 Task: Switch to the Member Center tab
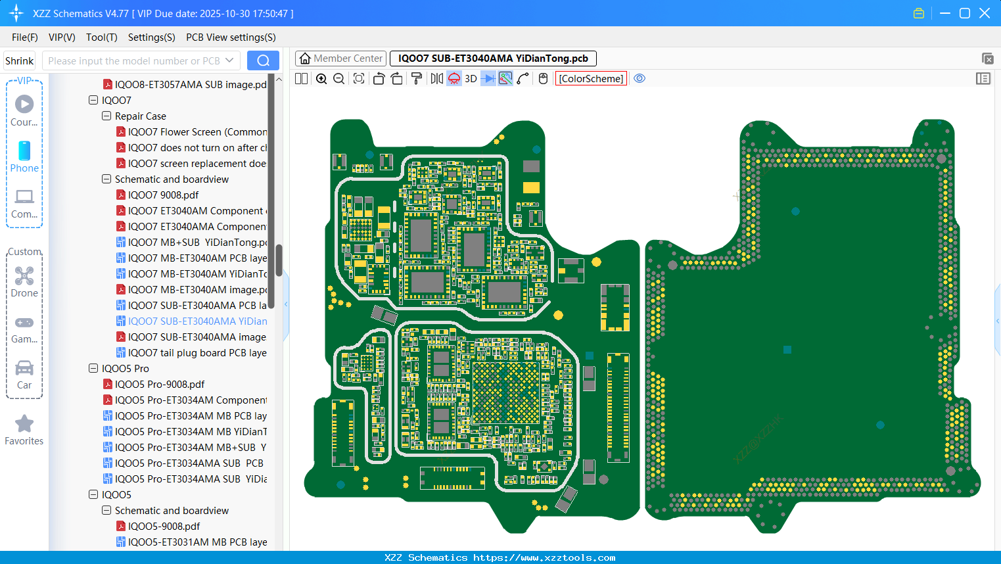click(341, 59)
